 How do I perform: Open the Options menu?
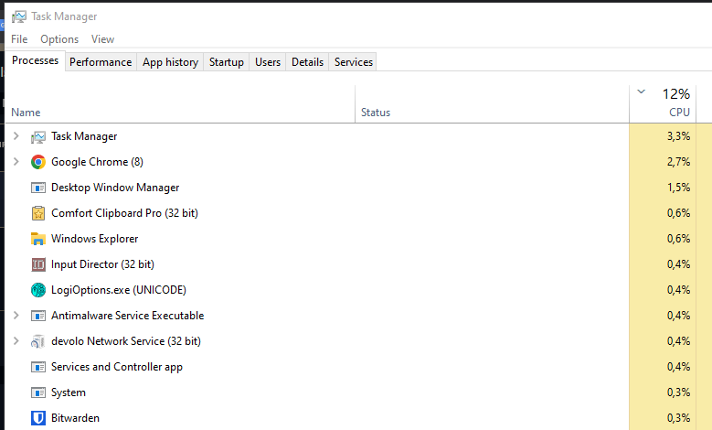point(59,39)
